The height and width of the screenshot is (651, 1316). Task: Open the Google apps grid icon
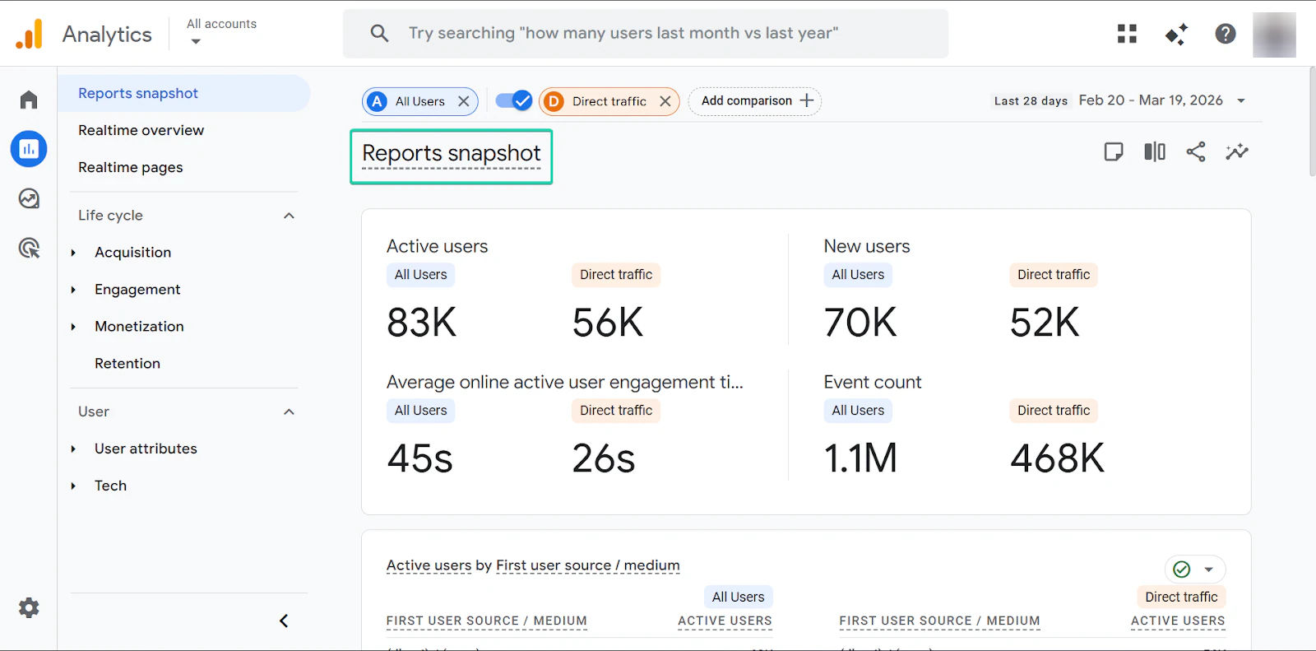(x=1127, y=34)
